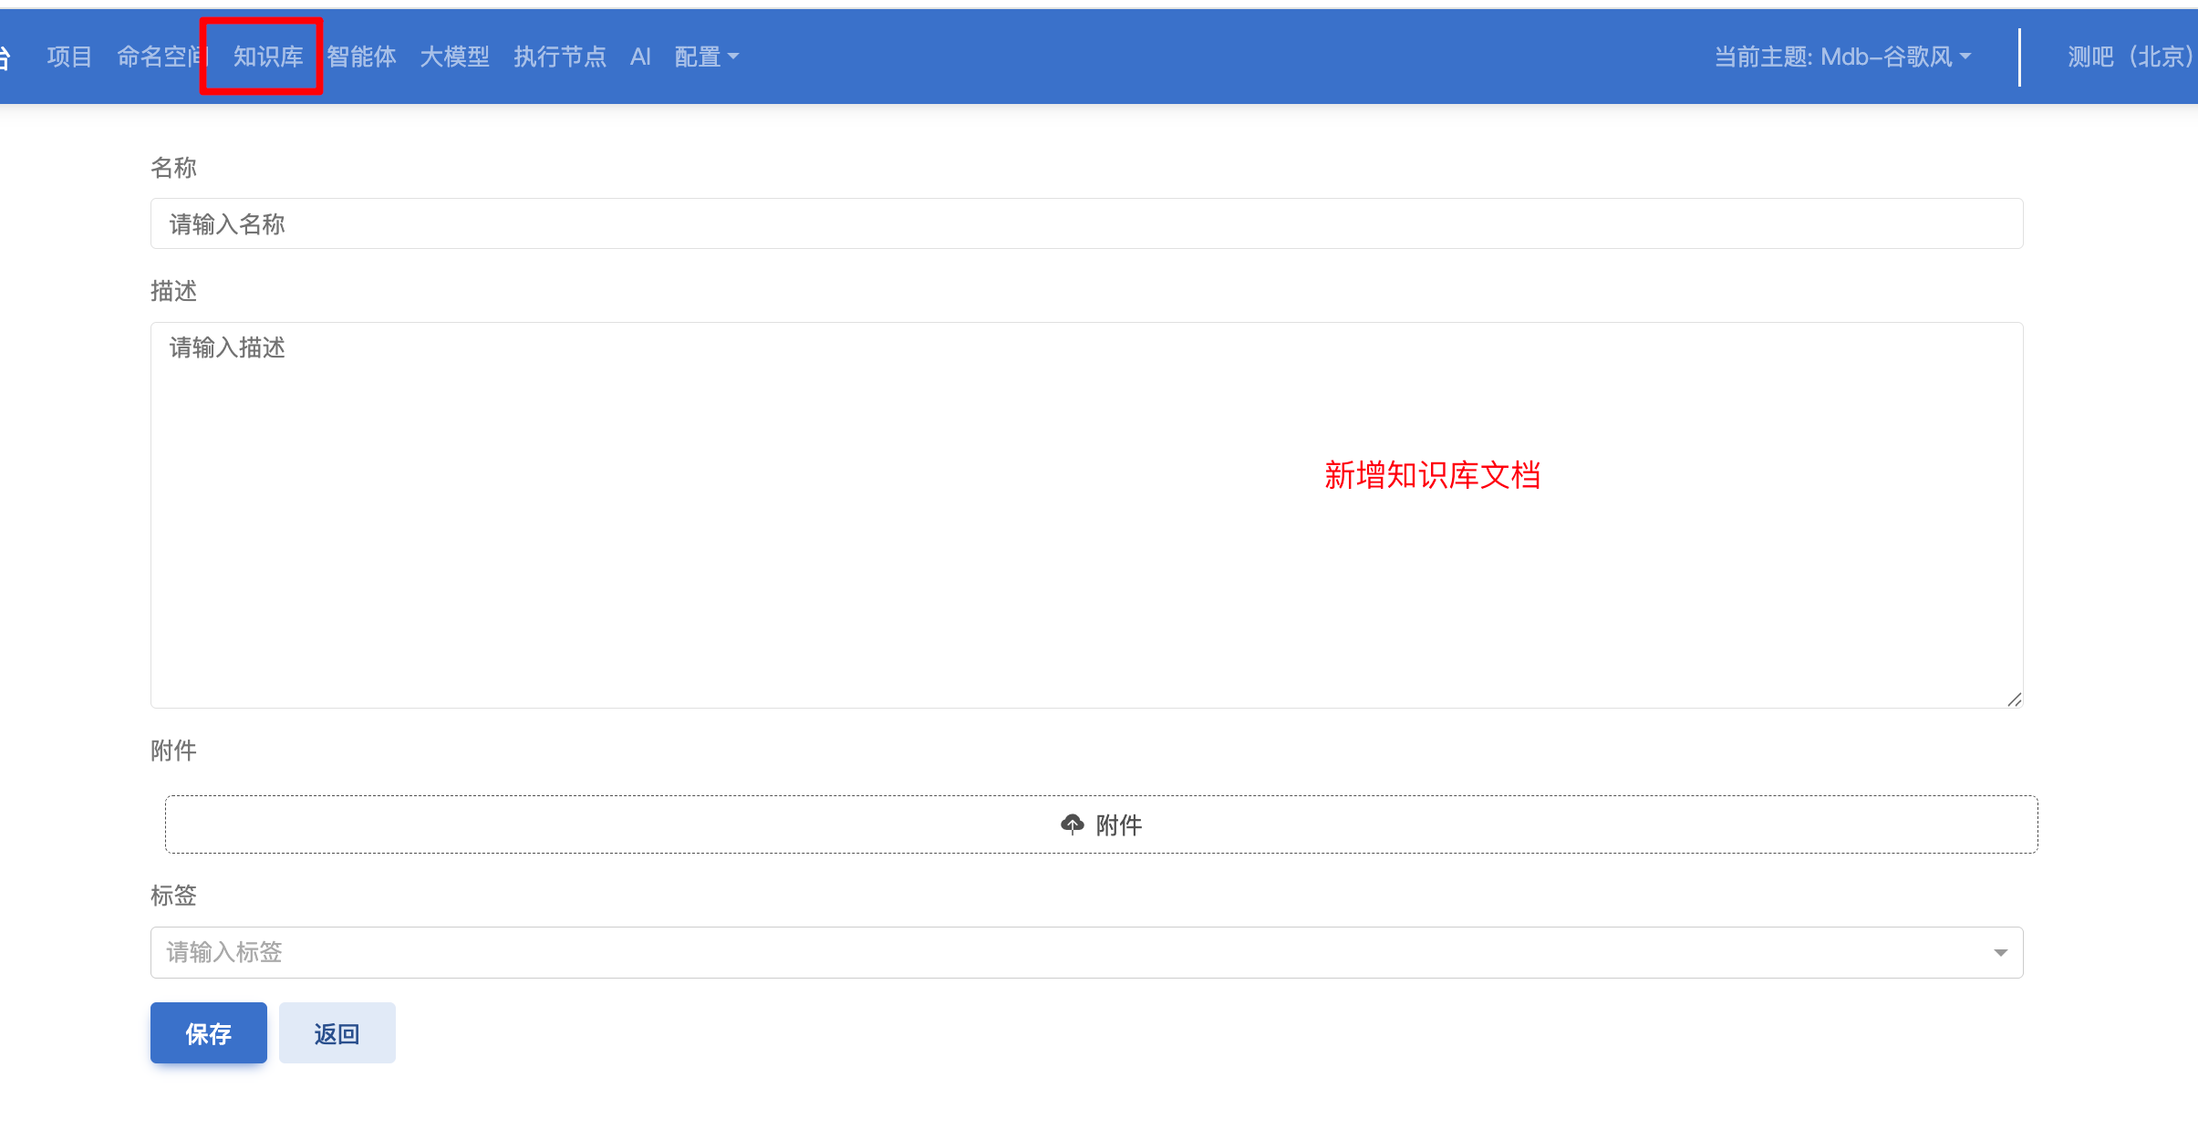Open the 标签 dropdown arrow
2198x1140 pixels.
pyautogui.click(x=2000, y=953)
